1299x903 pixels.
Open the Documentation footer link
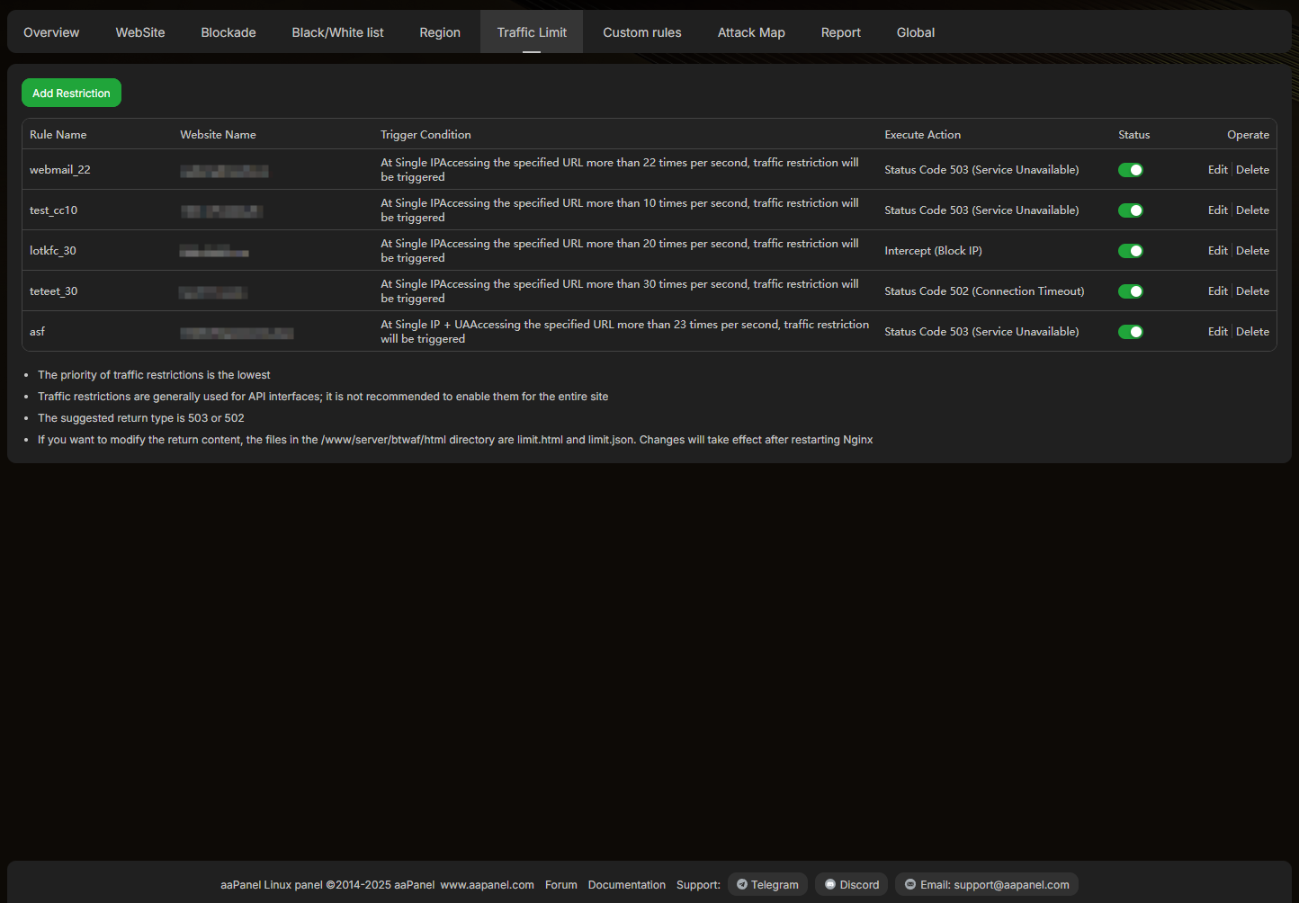[626, 885]
